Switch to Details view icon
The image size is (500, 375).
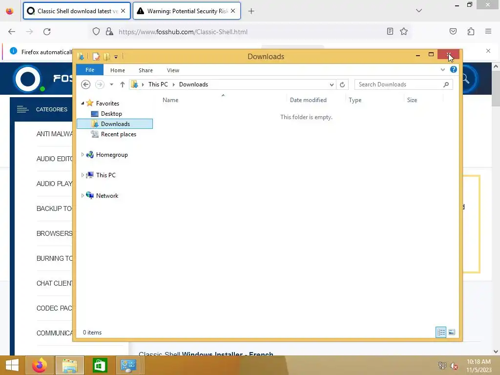[x=441, y=332]
